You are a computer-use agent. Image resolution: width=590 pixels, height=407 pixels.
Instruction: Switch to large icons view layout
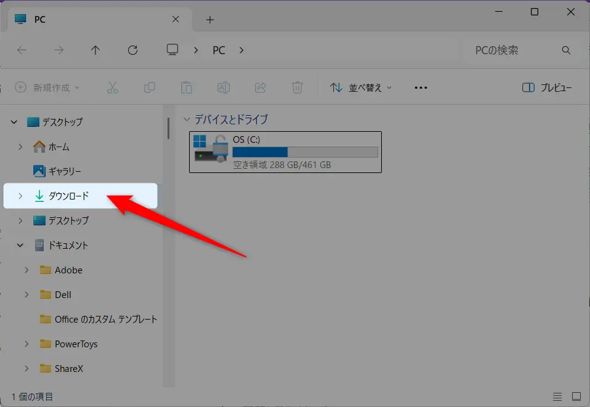click(x=576, y=397)
